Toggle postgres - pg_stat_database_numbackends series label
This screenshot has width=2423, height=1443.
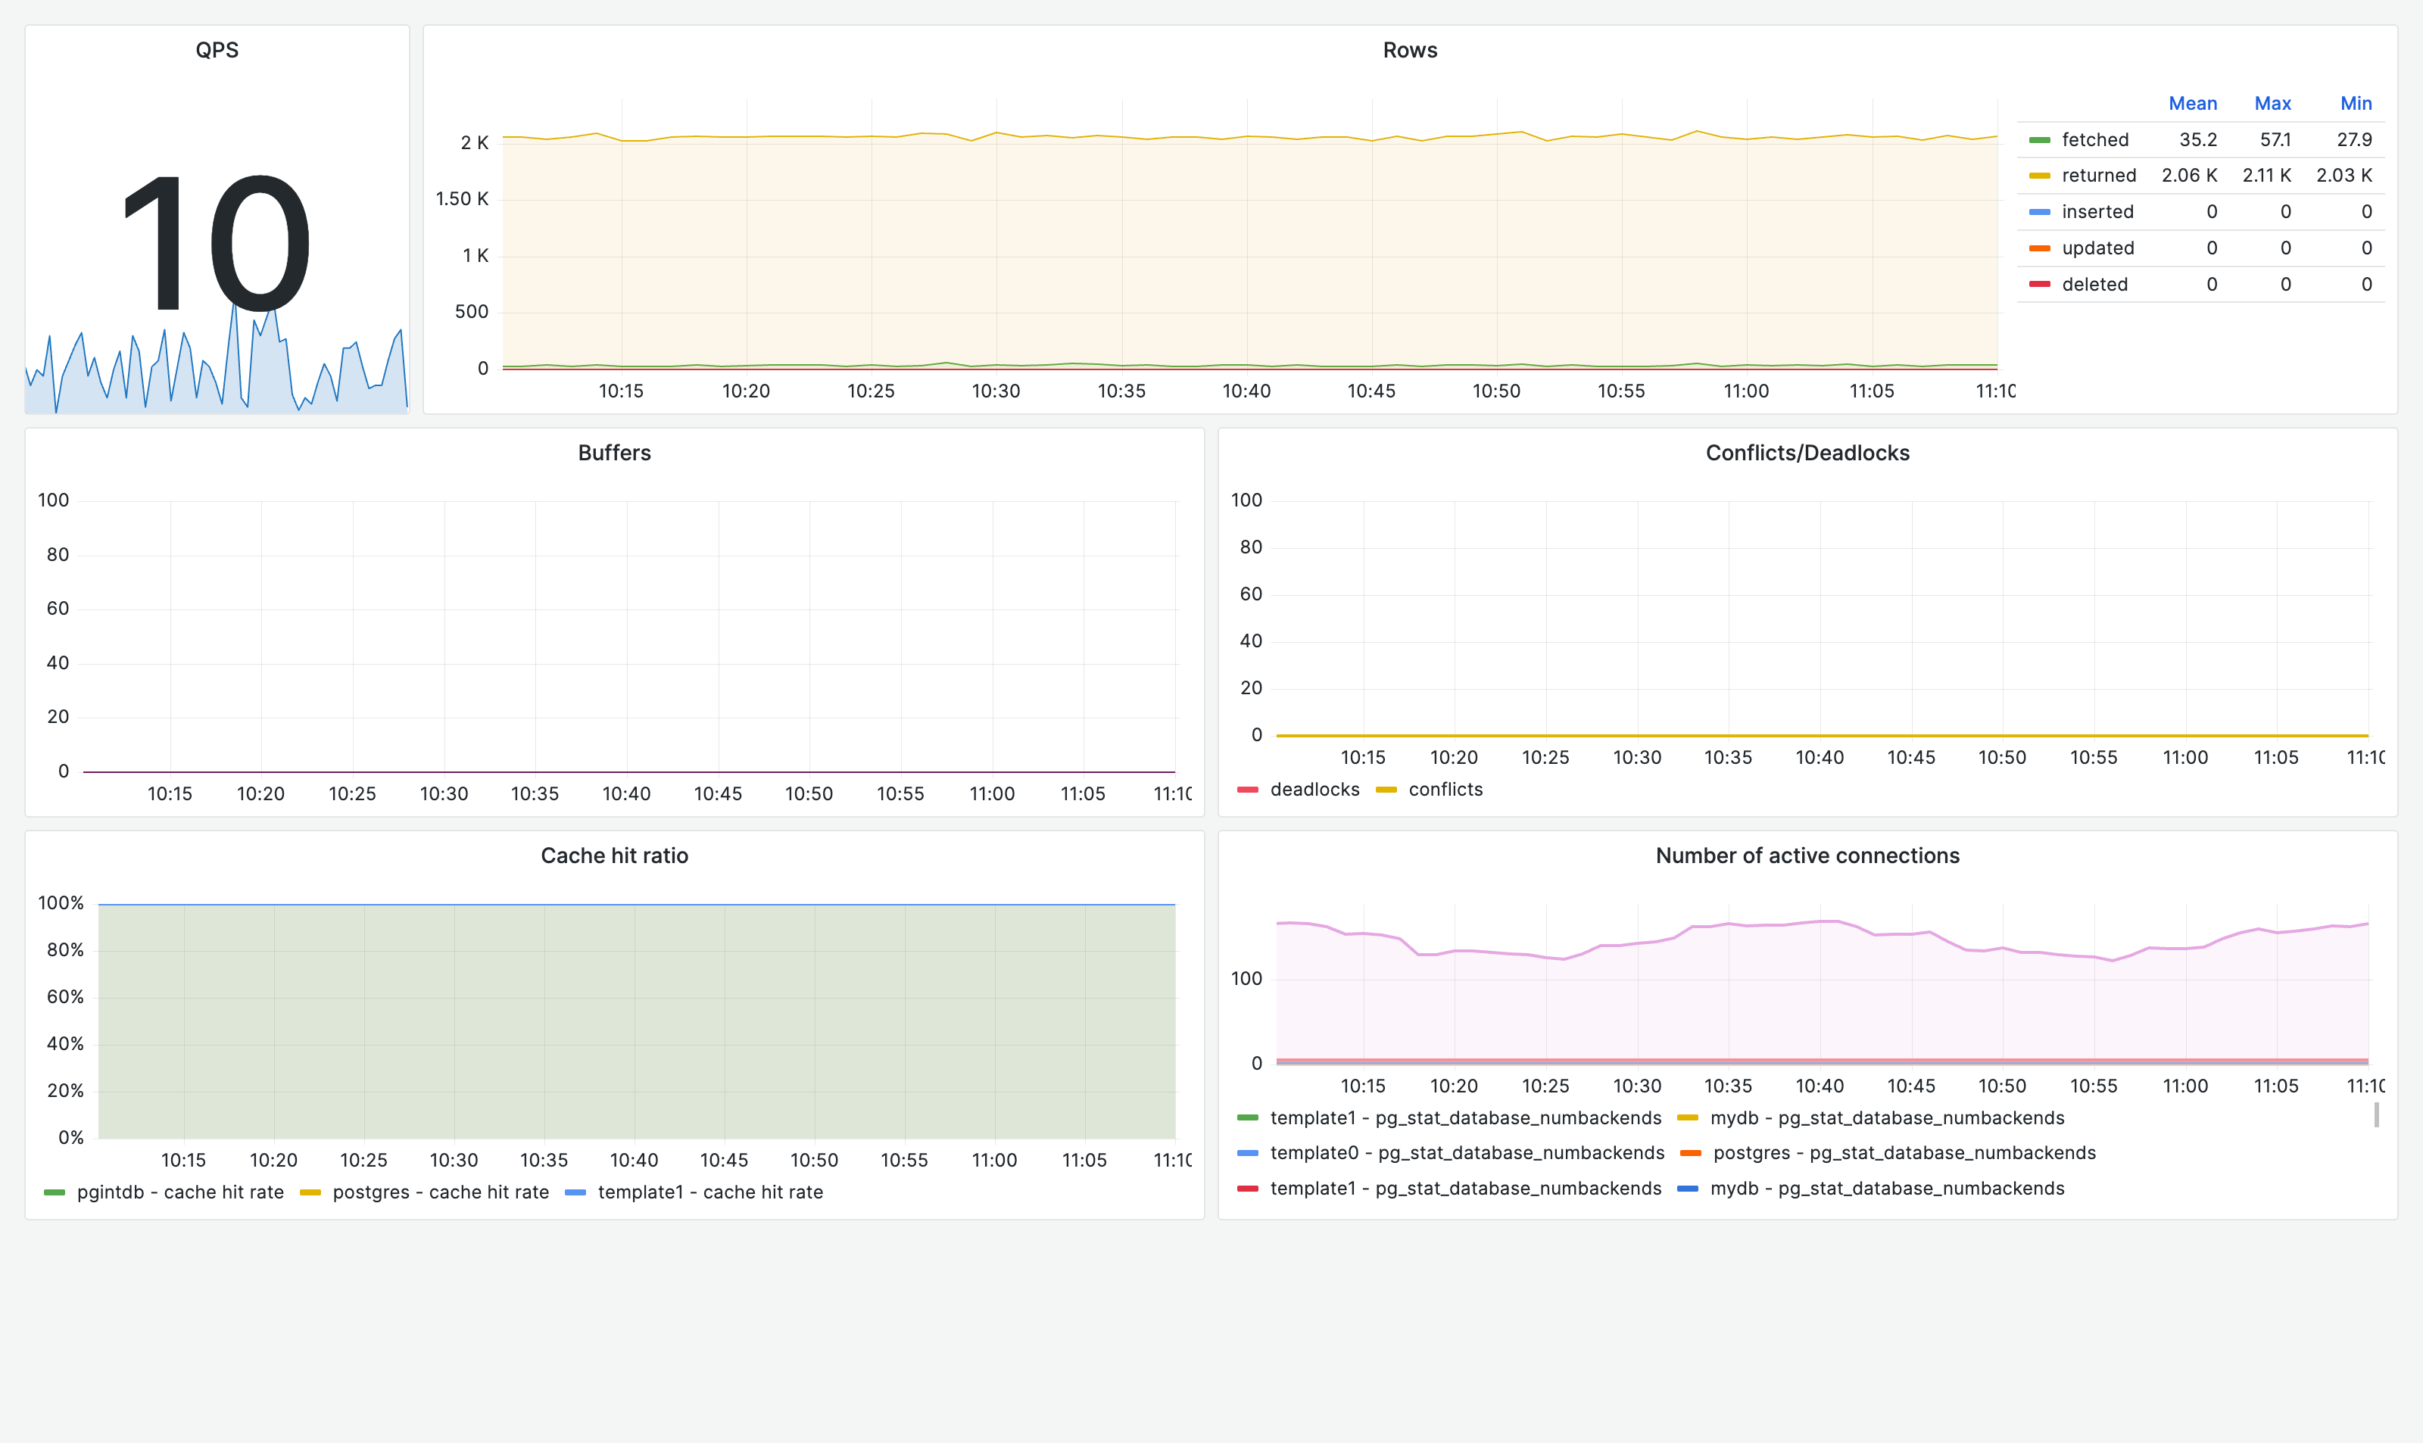pyautogui.click(x=1904, y=1153)
